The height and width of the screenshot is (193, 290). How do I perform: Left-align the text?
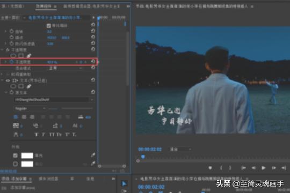16,117
